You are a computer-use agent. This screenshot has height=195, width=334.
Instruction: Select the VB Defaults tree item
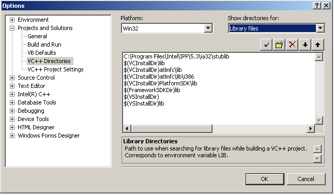click(42, 53)
